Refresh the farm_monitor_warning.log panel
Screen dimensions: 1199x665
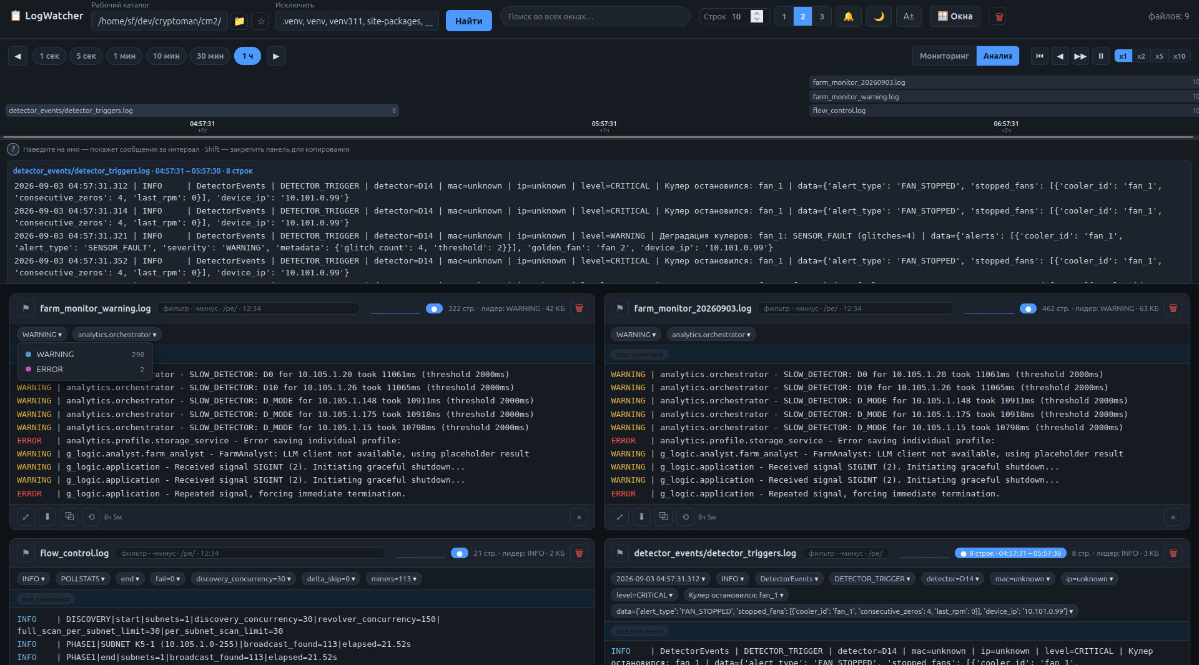(x=91, y=517)
